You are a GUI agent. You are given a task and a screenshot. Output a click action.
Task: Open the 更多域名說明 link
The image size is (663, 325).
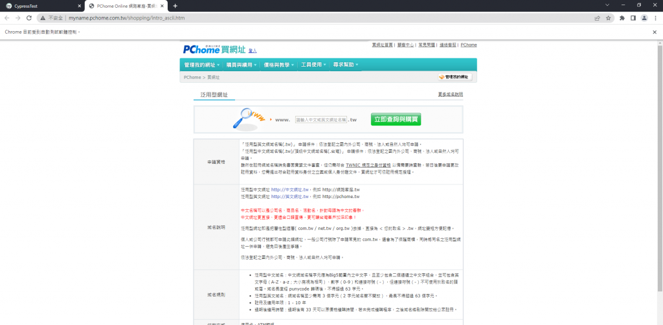(451, 94)
